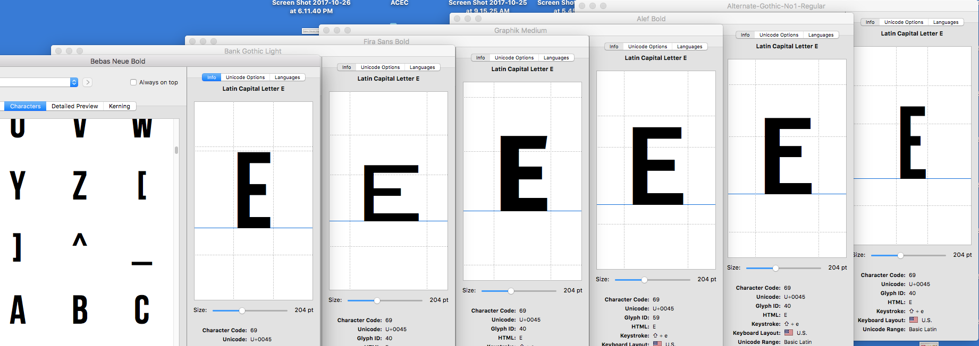Open the Kerning tab

(x=120, y=106)
